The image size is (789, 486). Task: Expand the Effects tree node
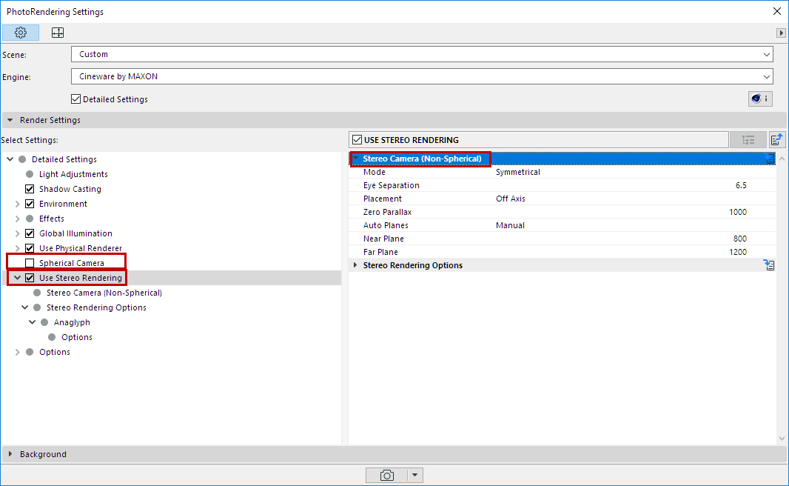click(18, 219)
